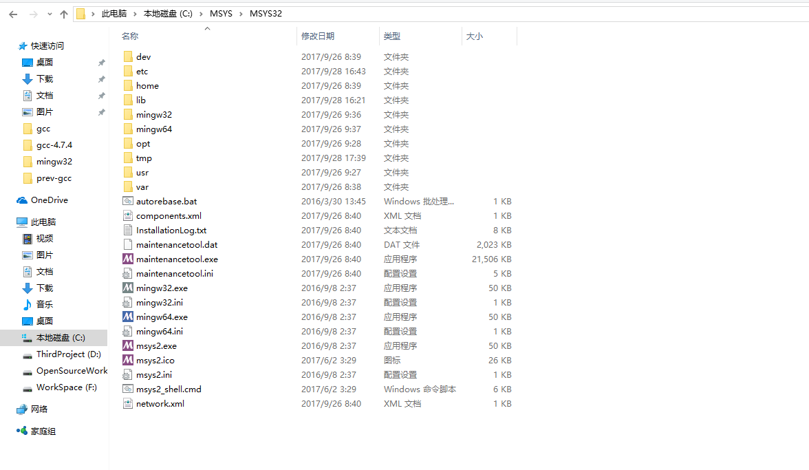Image resolution: width=809 pixels, height=470 pixels.
Task: Expand chevron after 此电脑 breadcrumb
Action: click(x=135, y=14)
